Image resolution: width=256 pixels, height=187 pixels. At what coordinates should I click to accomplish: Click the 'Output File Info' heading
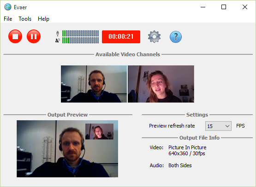tap(199, 138)
